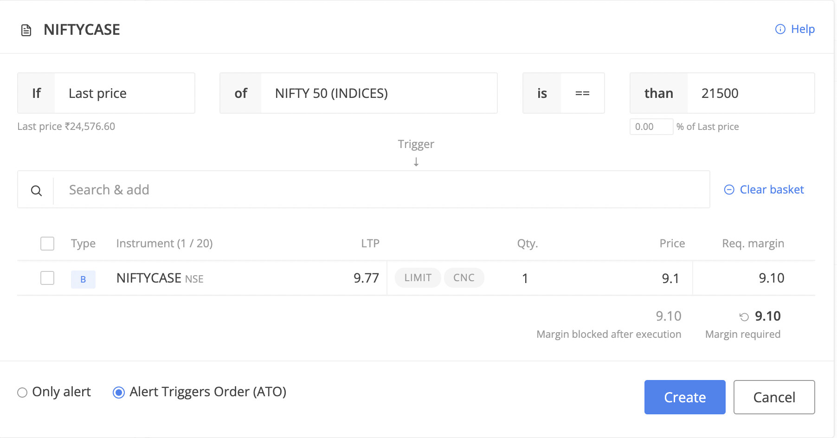Click the Clear basket minus icon
This screenshot has width=837, height=438.
[729, 190]
